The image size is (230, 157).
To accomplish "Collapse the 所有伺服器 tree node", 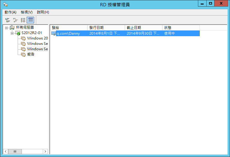I will pyautogui.click(x=6, y=28).
